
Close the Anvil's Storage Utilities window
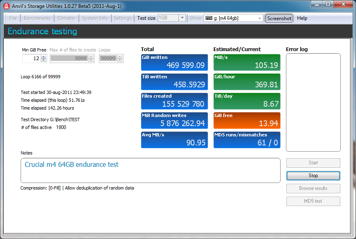[344, 4]
